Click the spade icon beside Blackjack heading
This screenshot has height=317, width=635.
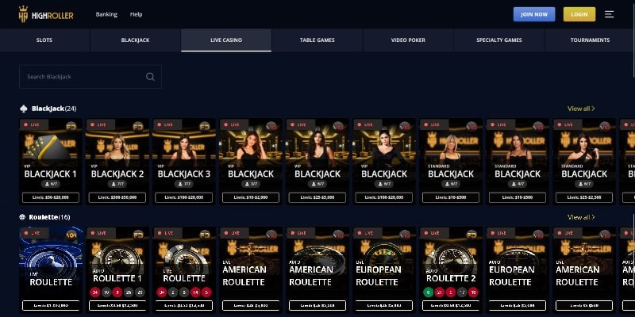pyautogui.click(x=24, y=109)
